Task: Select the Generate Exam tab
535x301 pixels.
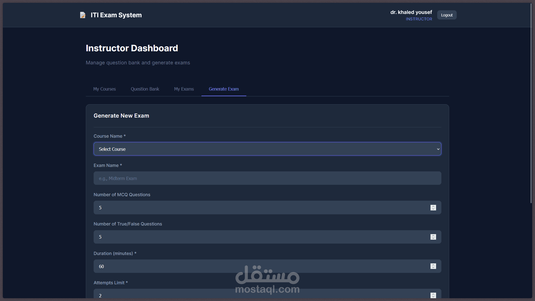Action: click(x=224, y=89)
